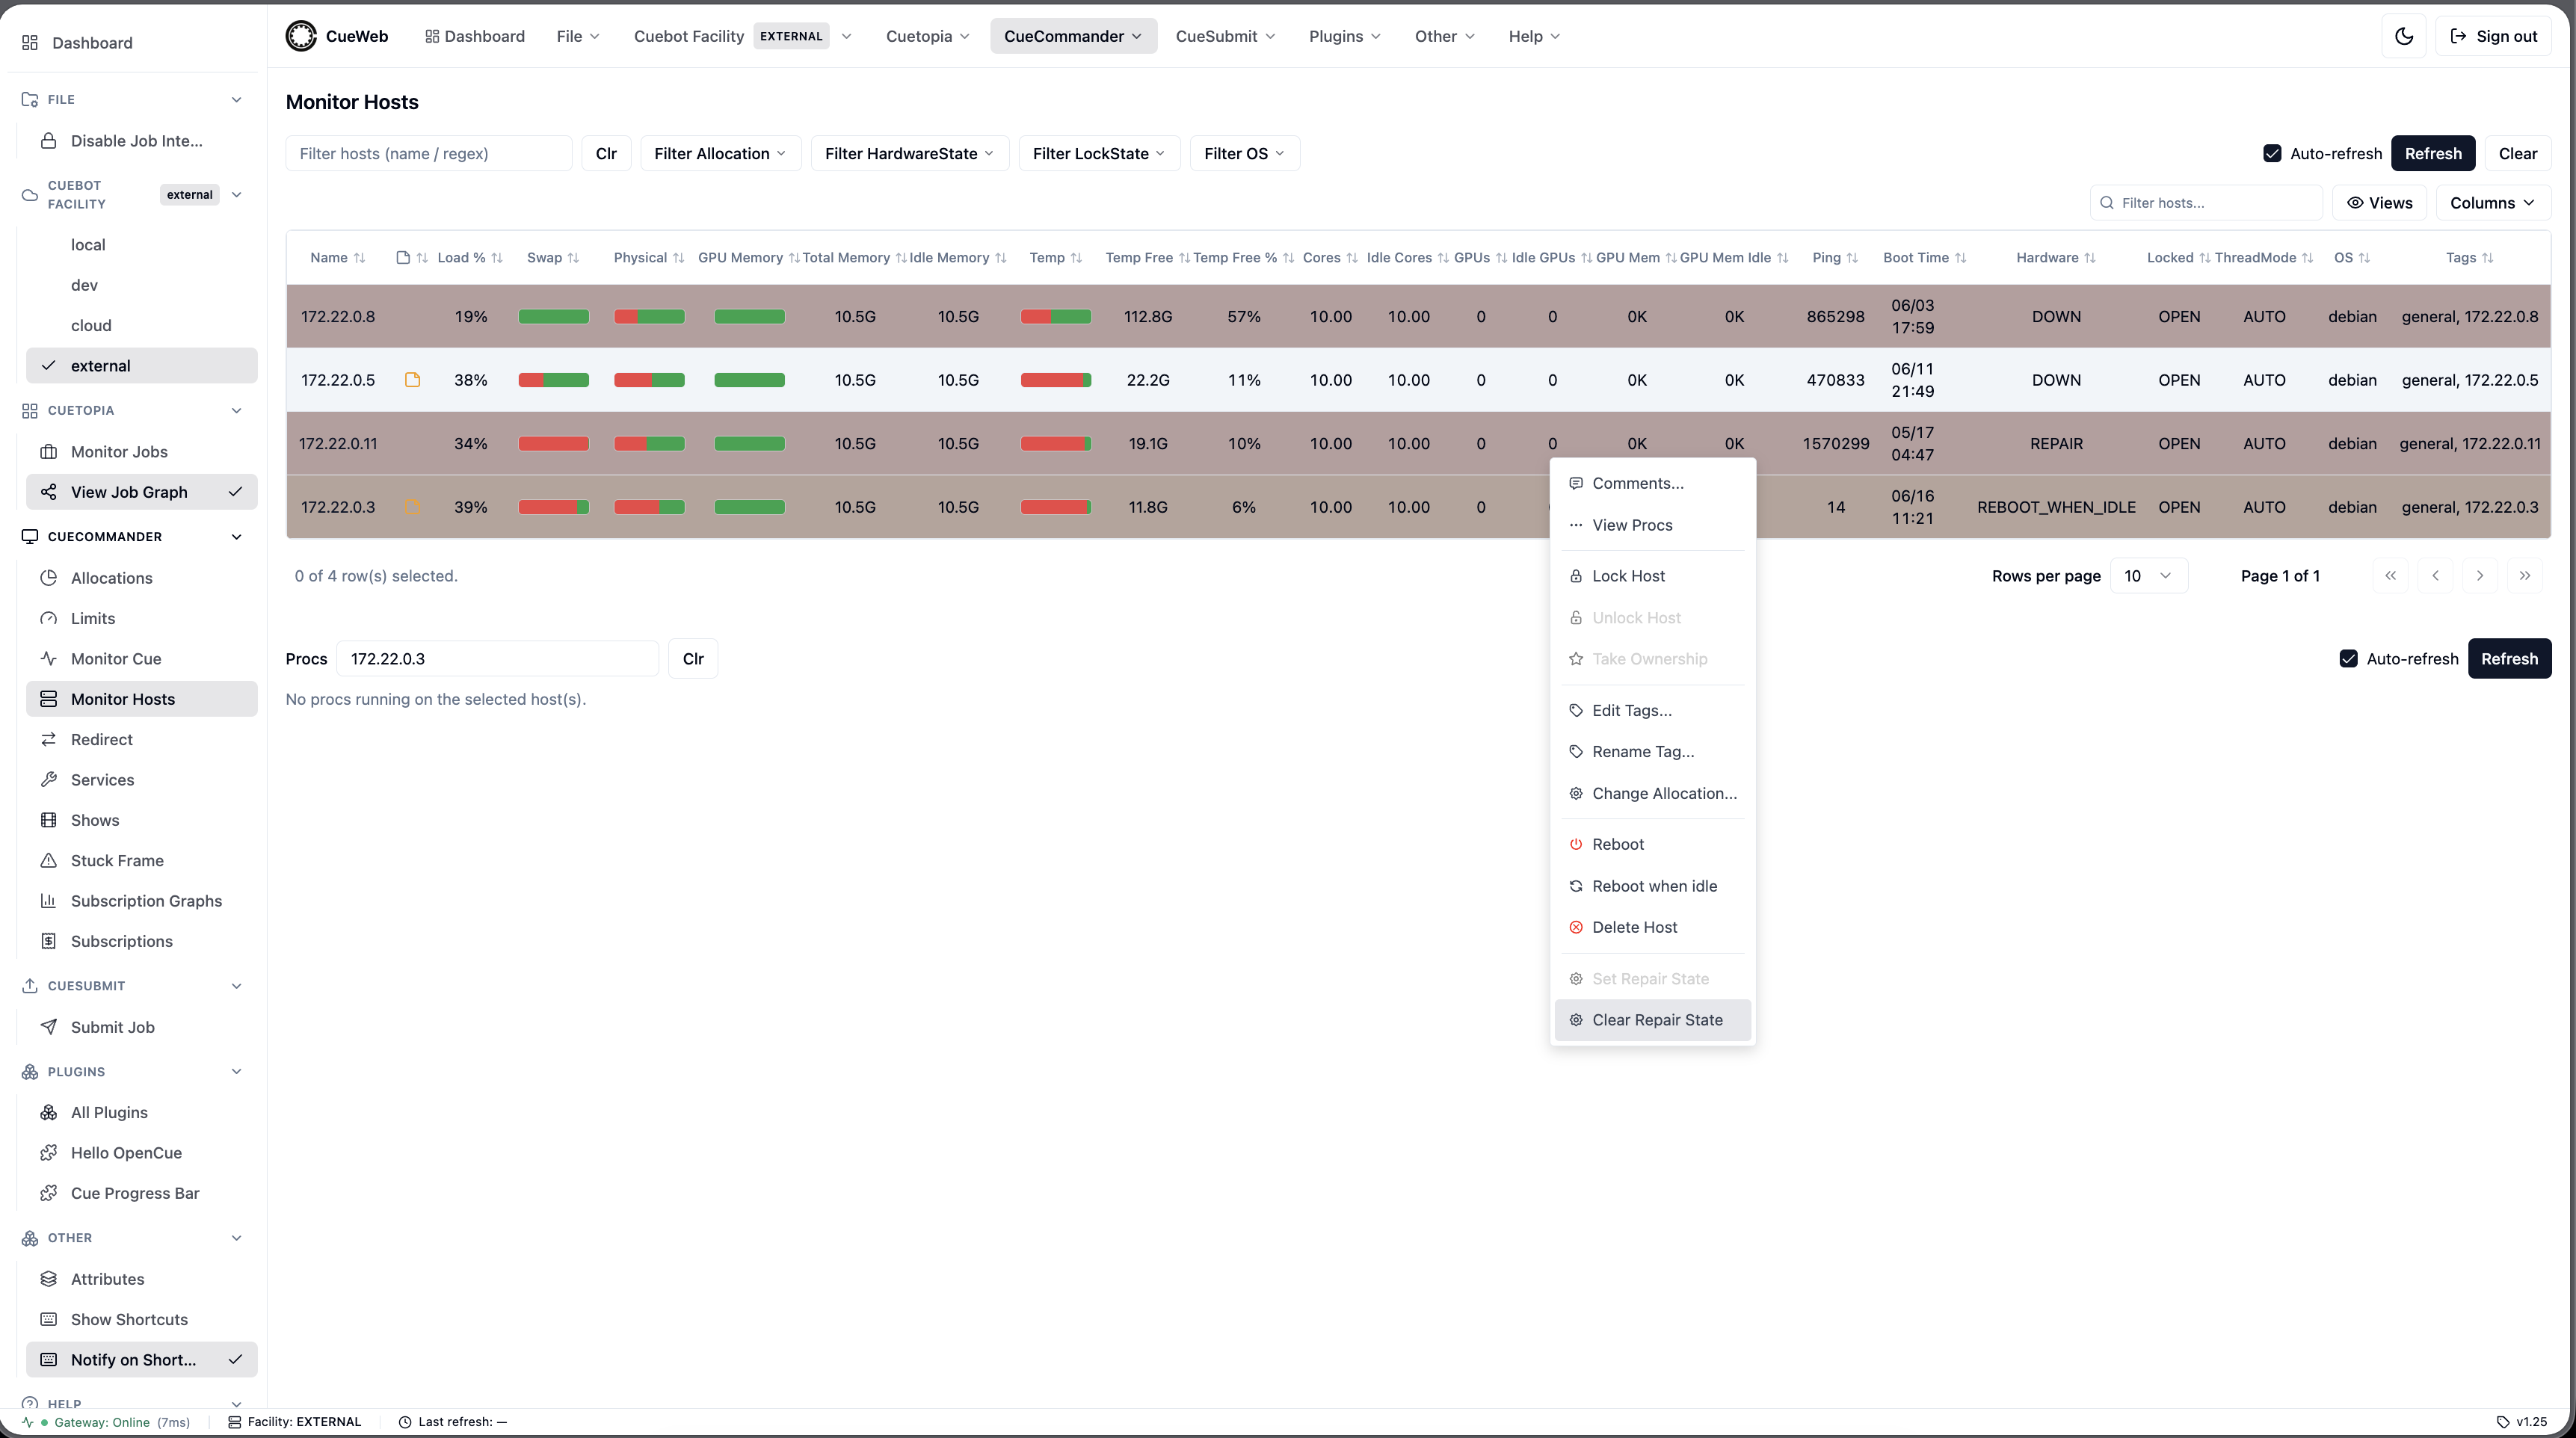The image size is (2576, 1438).
Task: Open the Filter OS dropdown
Action: (x=1244, y=154)
